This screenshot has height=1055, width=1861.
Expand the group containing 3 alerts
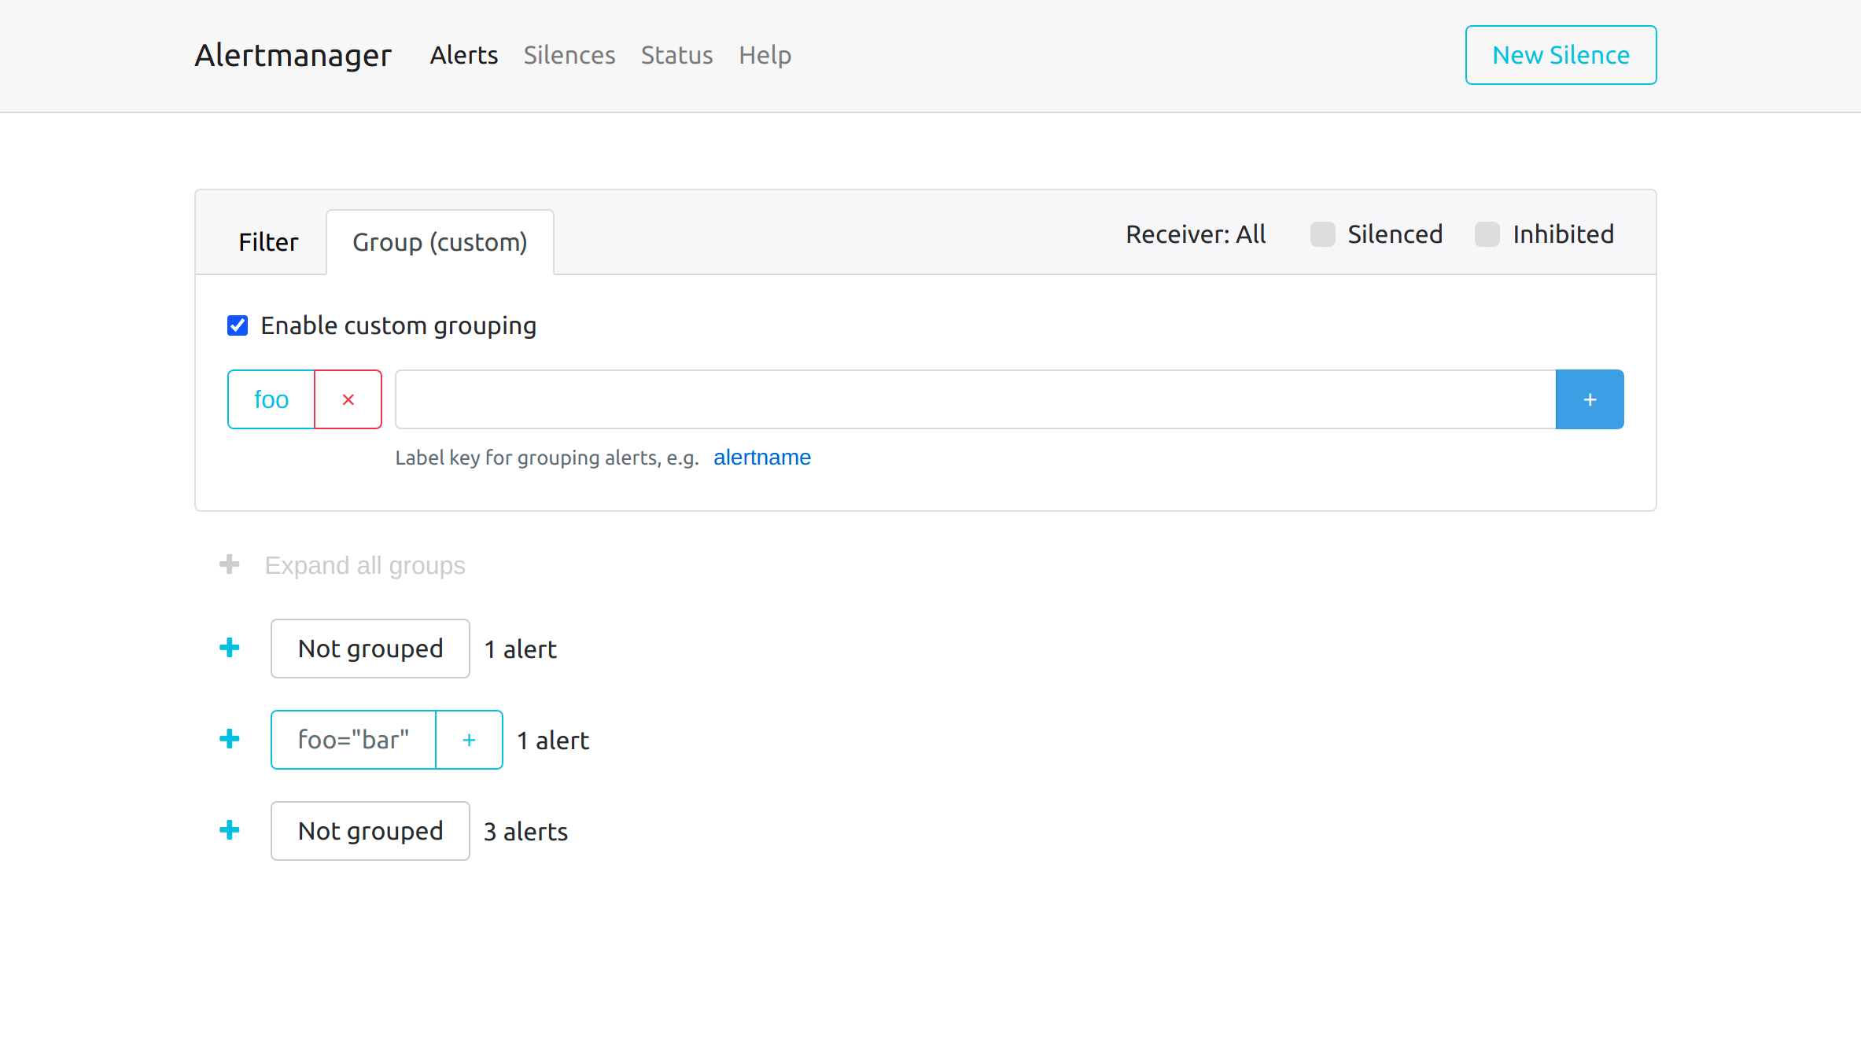click(x=230, y=830)
